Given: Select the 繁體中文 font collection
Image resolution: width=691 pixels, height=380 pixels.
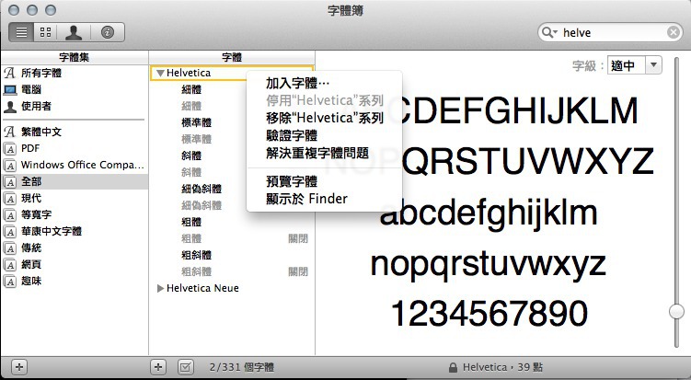Looking at the screenshot, I should [x=43, y=132].
